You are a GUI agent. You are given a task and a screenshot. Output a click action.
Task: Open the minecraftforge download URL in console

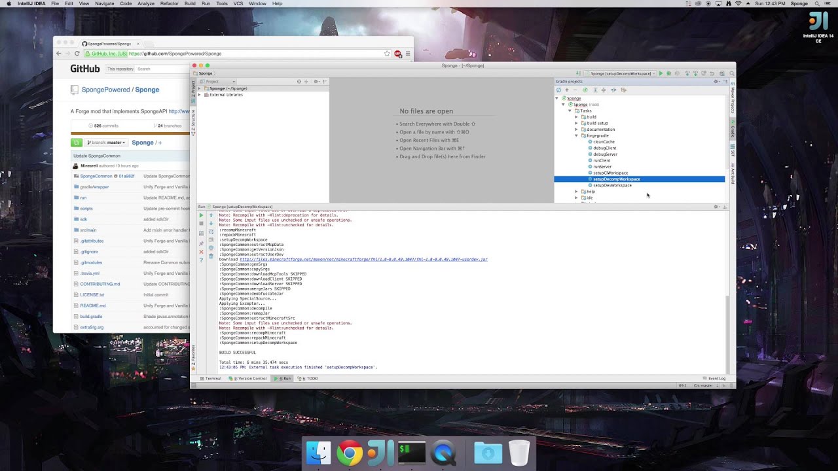[363, 260]
